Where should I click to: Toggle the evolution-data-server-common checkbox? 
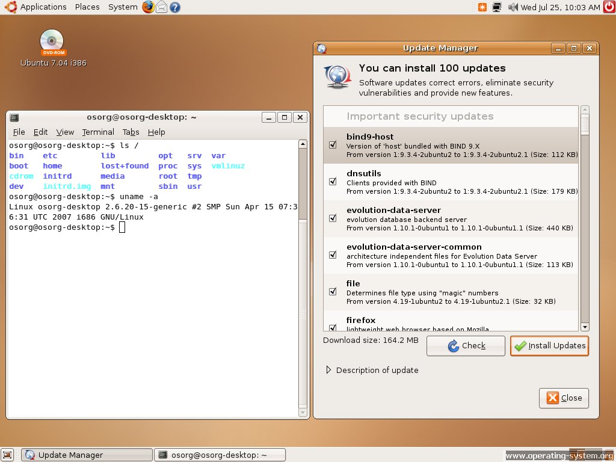pyautogui.click(x=333, y=254)
